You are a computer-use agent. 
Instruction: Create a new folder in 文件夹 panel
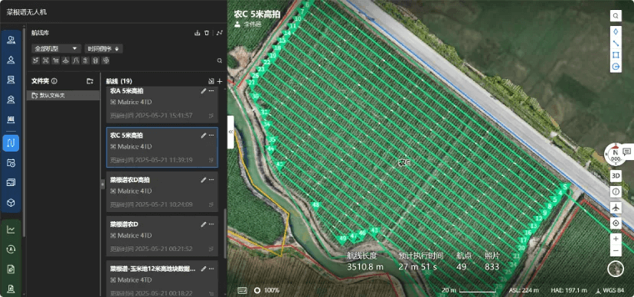tap(90, 81)
